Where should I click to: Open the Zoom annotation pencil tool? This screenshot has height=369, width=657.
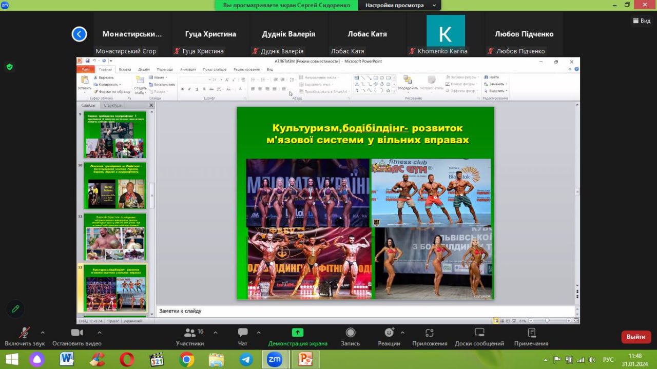click(15, 309)
